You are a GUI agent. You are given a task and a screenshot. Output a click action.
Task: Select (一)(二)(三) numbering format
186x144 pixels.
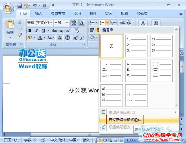pyautogui.click(x=161, y=71)
